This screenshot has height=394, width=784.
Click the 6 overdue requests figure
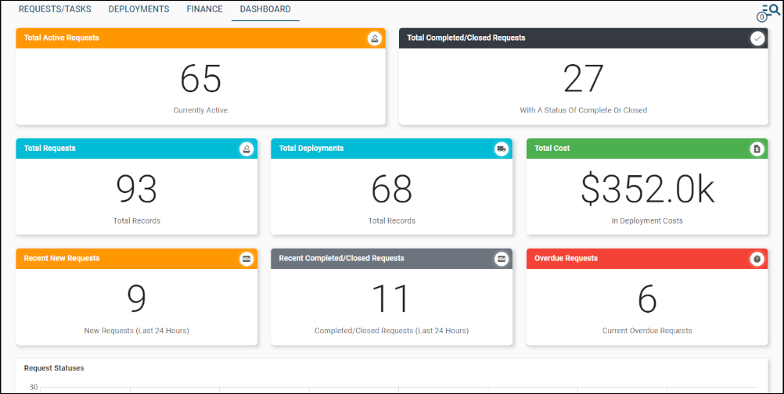[647, 299]
